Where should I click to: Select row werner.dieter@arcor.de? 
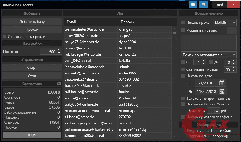coord(118,29)
